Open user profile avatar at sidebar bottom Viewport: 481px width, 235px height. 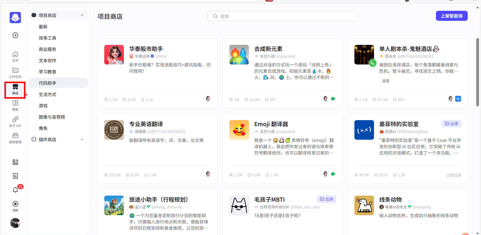click(x=15, y=223)
